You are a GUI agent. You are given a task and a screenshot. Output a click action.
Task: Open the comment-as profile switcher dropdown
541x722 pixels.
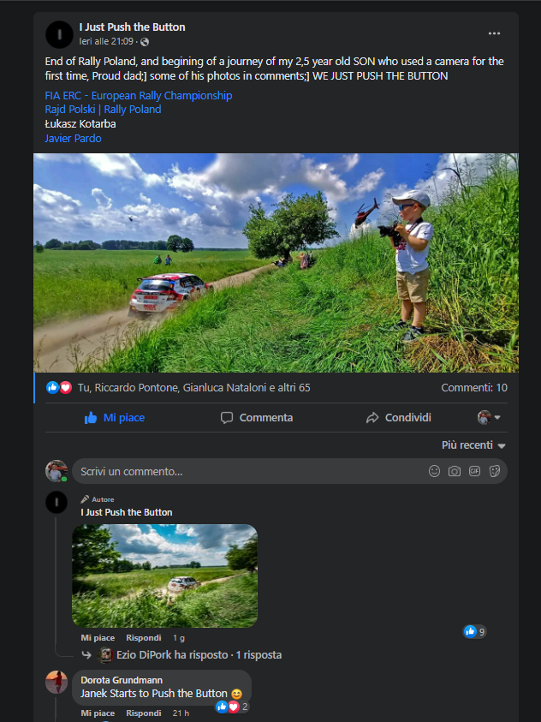(489, 418)
